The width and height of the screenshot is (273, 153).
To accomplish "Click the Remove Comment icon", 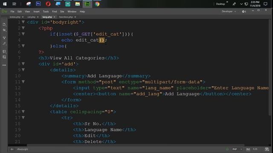I will click(4, 57).
